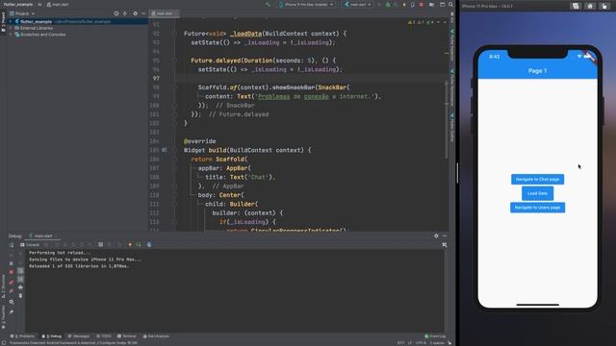616x346 pixels.
Task: Open the Dart Analysis tool window tab
Action: pyautogui.click(x=156, y=336)
